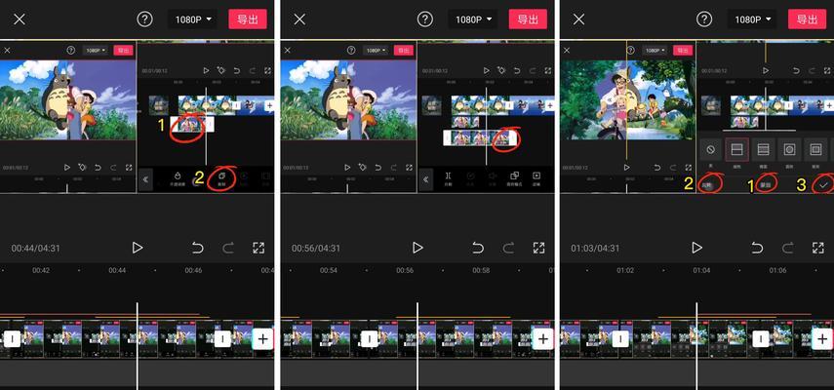Choose the circle mask icon in the 01:03 preview
The height and width of the screenshot is (390, 834).
tap(789, 150)
